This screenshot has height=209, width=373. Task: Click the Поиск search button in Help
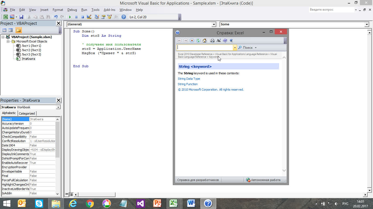(x=245, y=47)
